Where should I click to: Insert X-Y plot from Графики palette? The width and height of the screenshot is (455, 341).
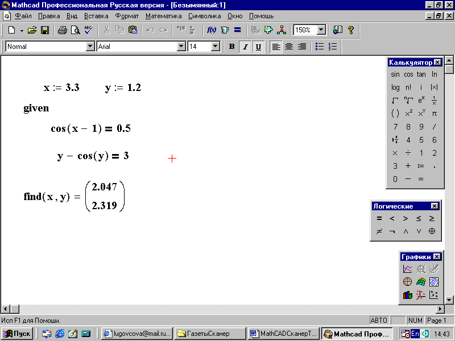407,269
